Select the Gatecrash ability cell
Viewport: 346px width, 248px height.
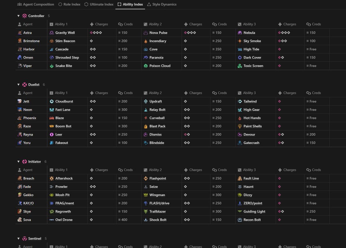coord(255,143)
